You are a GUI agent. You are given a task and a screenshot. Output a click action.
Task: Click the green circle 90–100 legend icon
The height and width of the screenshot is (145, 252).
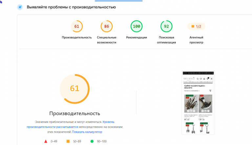pos(92,141)
